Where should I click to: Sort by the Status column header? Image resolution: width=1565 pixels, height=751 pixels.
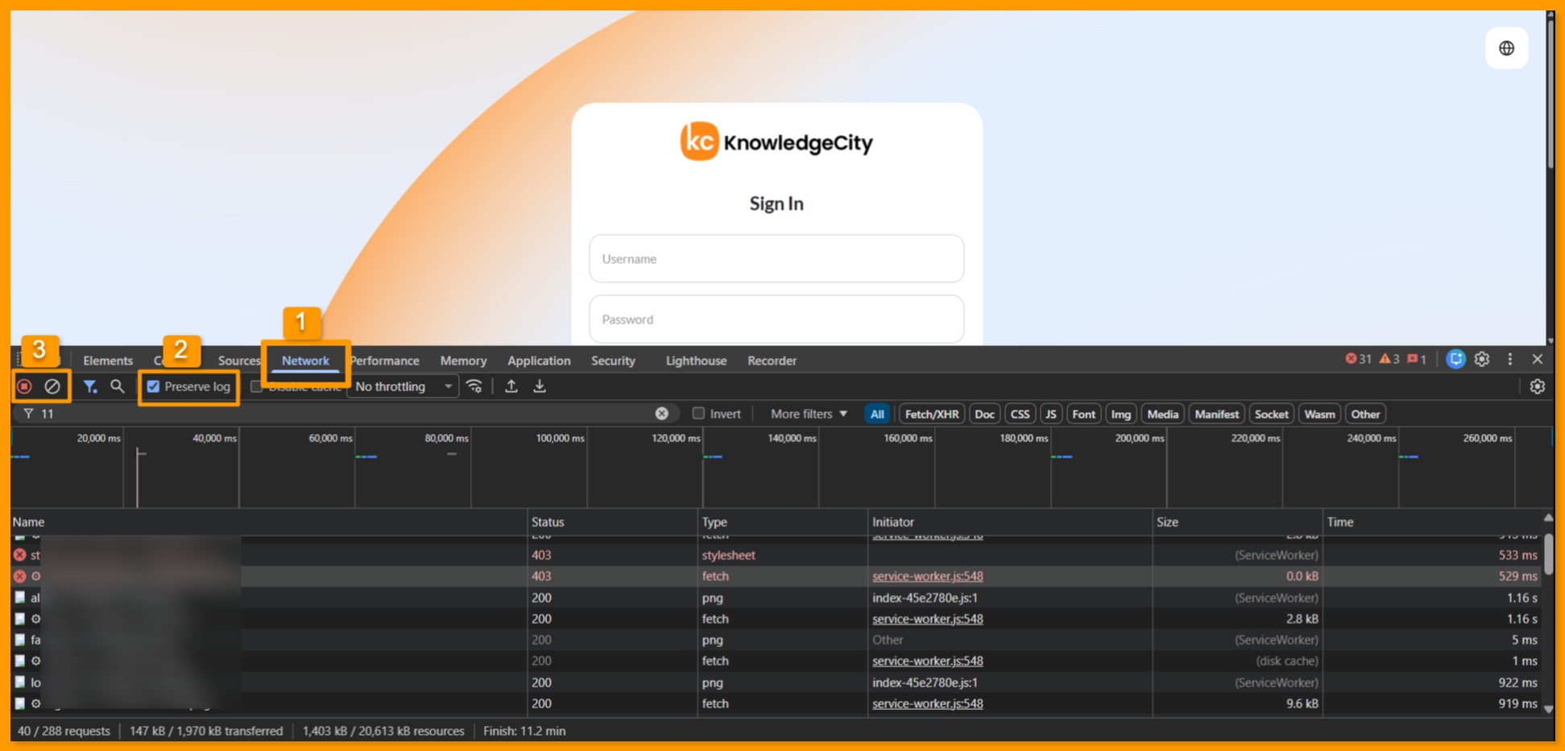tap(612, 522)
